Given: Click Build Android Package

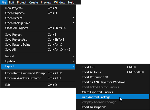Looking at the screenshot, I should (113, 97).
